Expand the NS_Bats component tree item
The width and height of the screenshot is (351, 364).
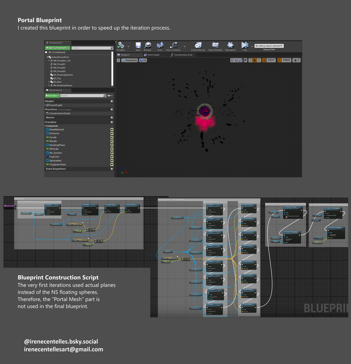point(49,82)
